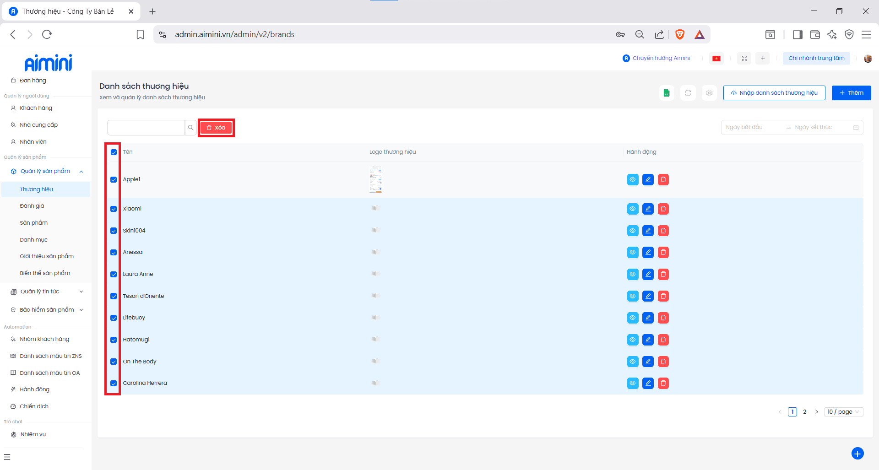
Task: Expand the Quản lý tin tức menu
Action: pyautogui.click(x=46, y=292)
